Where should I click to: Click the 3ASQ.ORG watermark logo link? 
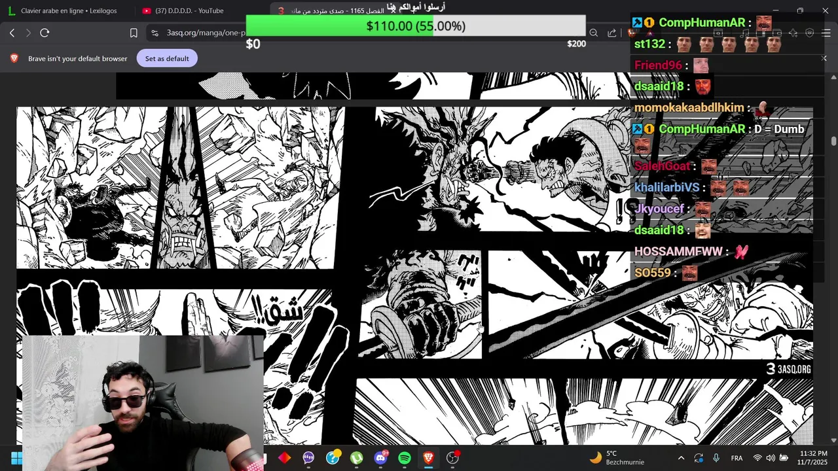pos(788,369)
